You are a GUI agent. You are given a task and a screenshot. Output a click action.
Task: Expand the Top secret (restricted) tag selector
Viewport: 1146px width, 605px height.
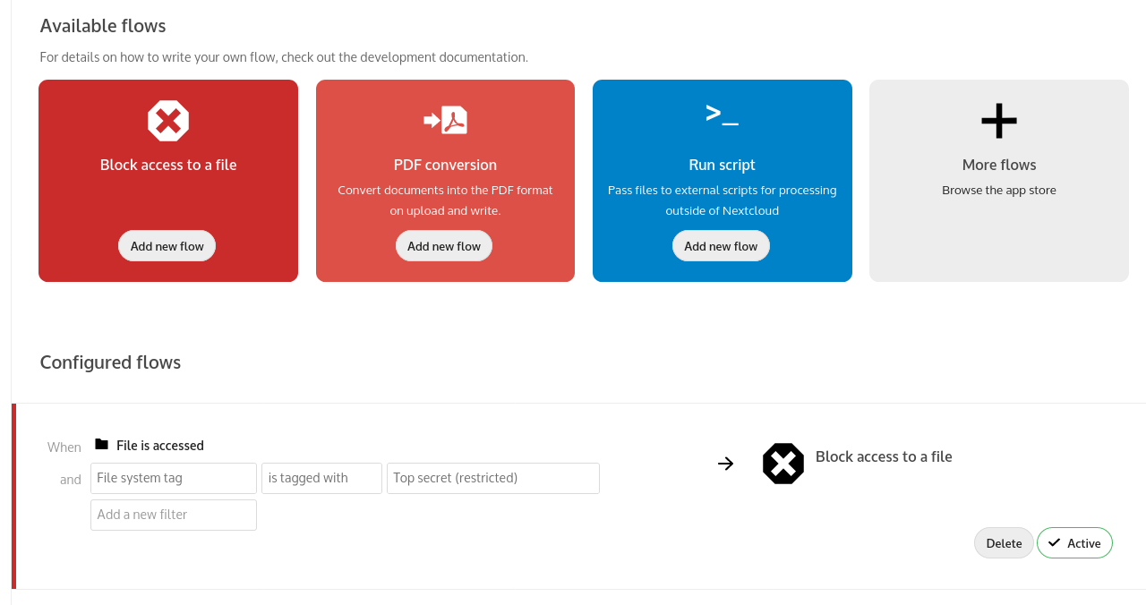pyautogui.click(x=492, y=478)
